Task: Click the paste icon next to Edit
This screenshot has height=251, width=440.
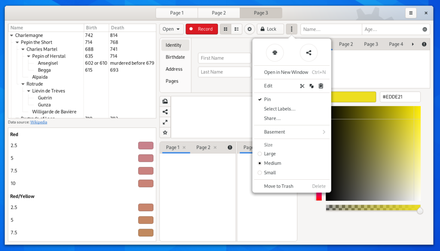Action: pos(320,86)
